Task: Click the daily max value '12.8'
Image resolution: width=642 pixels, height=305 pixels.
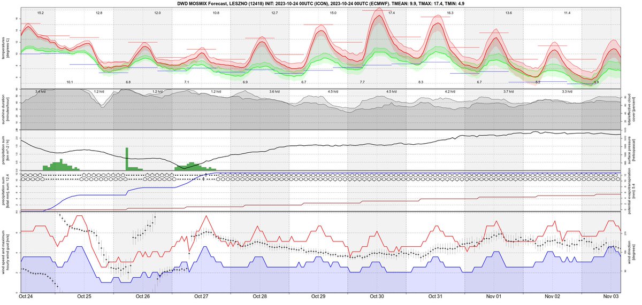Action: point(99,12)
